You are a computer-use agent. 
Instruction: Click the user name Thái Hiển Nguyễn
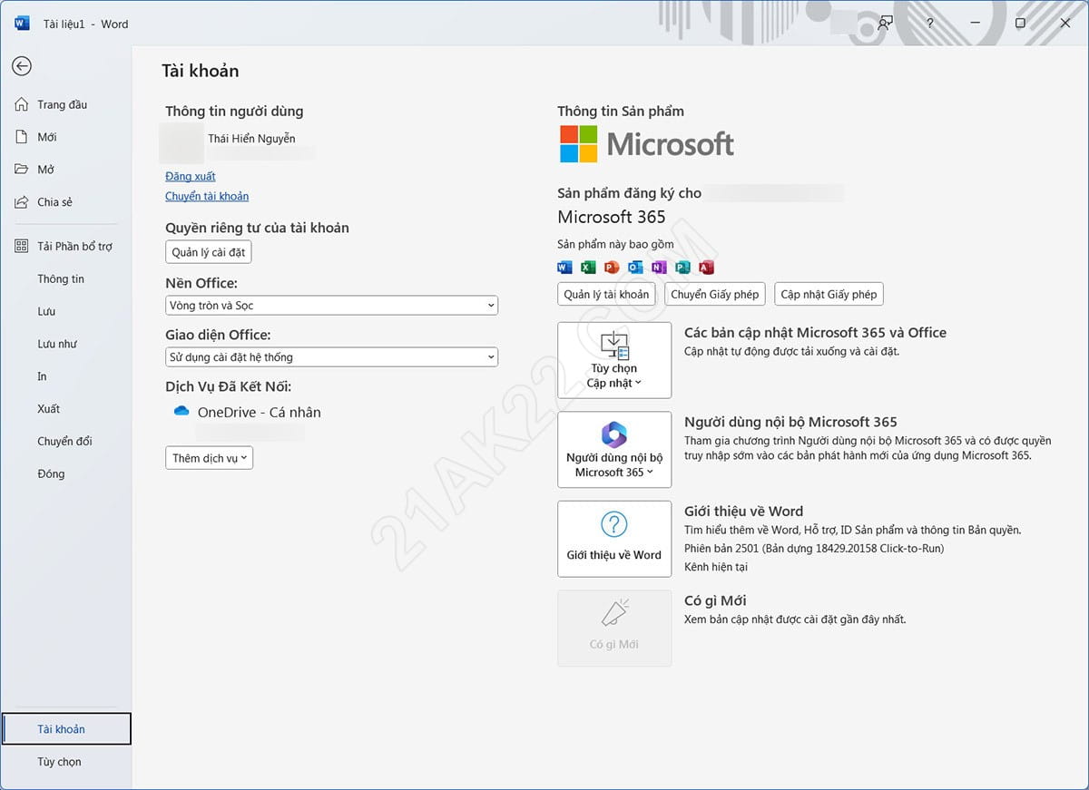[251, 139]
